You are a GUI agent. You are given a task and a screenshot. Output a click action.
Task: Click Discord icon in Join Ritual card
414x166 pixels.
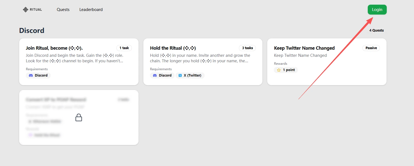[x=31, y=75]
